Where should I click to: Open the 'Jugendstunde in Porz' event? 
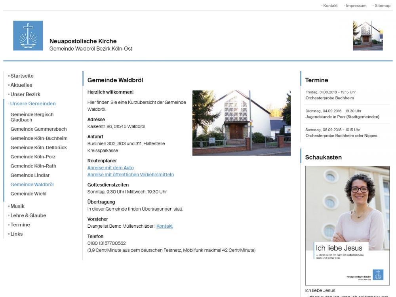click(x=342, y=117)
